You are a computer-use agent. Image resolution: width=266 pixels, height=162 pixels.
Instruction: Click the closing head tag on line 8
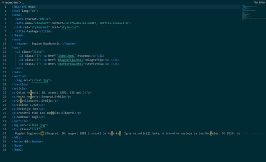(x=18, y=35)
